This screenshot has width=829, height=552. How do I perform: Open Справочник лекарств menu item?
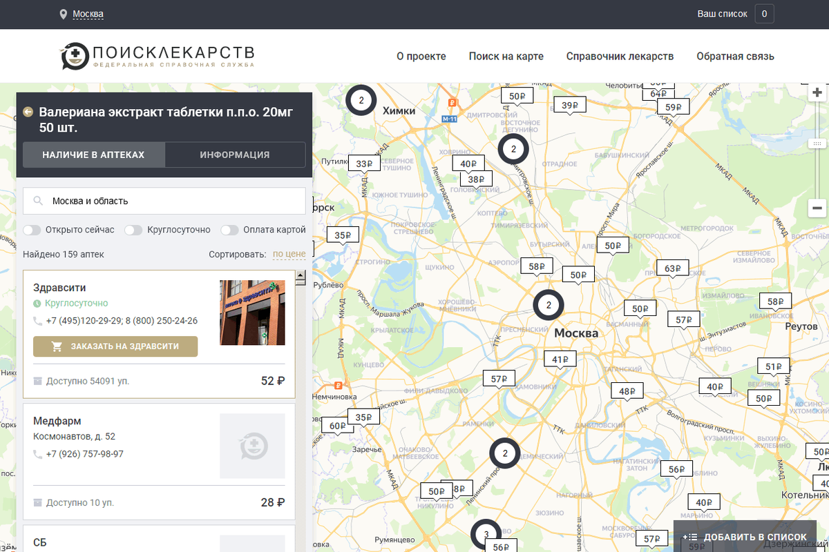tap(620, 57)
